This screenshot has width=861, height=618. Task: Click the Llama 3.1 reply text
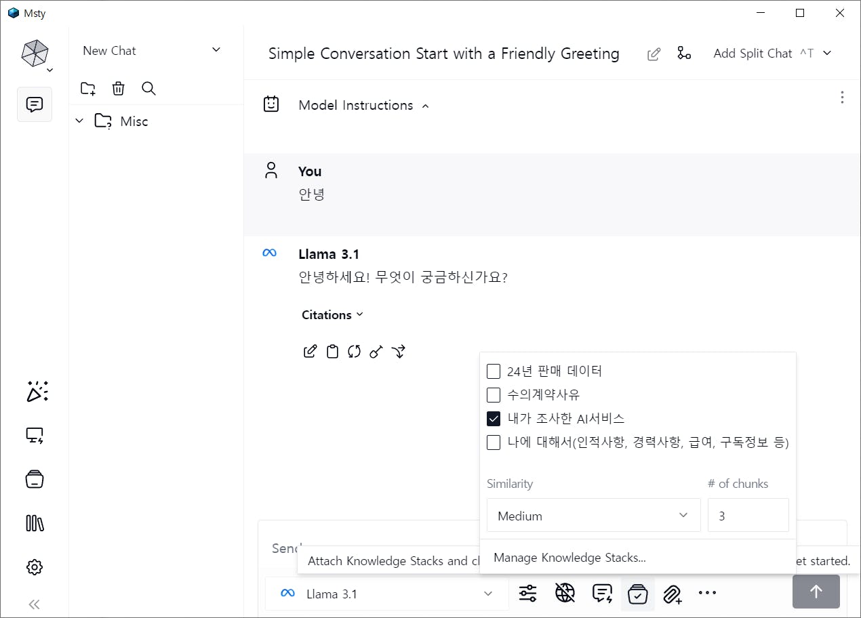(403, 277)
